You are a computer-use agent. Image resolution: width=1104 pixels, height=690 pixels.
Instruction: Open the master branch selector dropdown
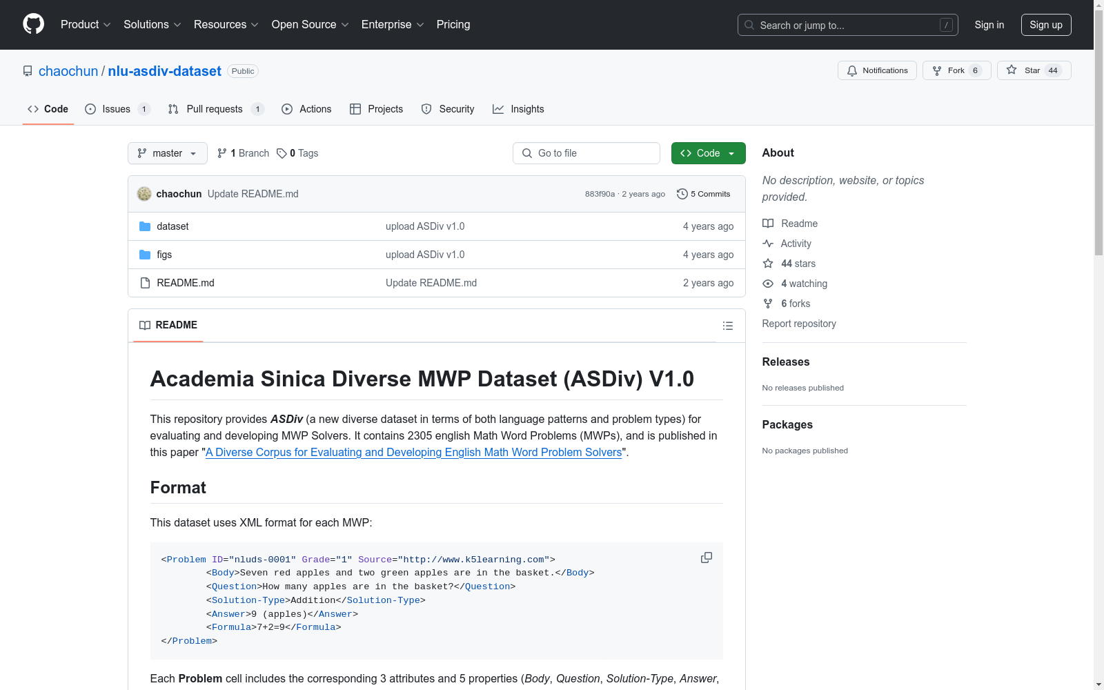click(168, 153)
